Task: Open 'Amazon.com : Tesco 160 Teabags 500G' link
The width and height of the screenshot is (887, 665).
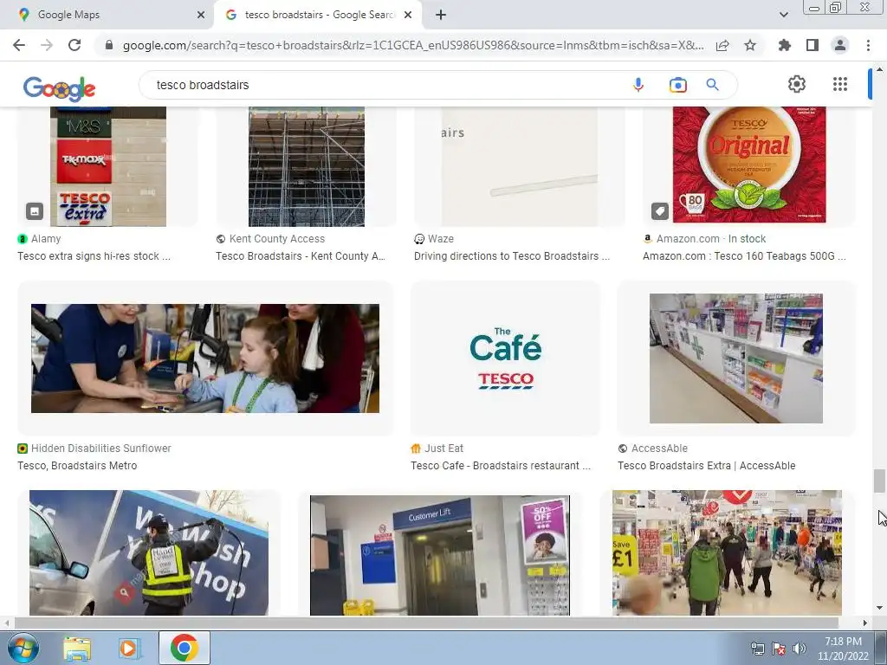Action: [x=744, y=256]
